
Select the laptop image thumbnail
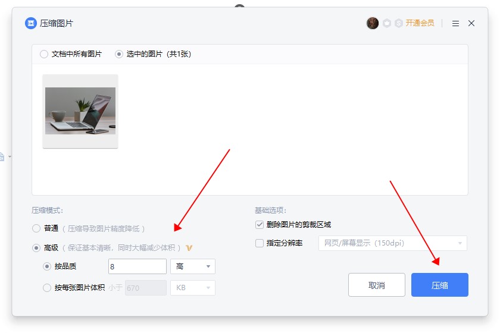coord(80,111)
